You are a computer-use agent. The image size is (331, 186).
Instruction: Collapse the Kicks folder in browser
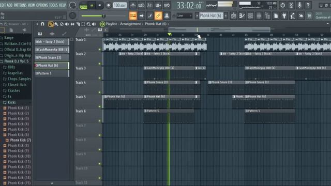[12, 102]
